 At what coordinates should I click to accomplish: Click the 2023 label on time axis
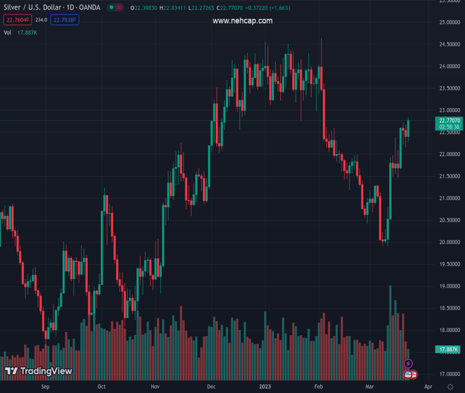pos(265,387)
